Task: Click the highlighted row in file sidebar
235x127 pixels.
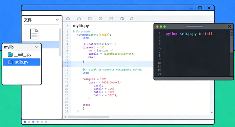Action: [50, 45]
